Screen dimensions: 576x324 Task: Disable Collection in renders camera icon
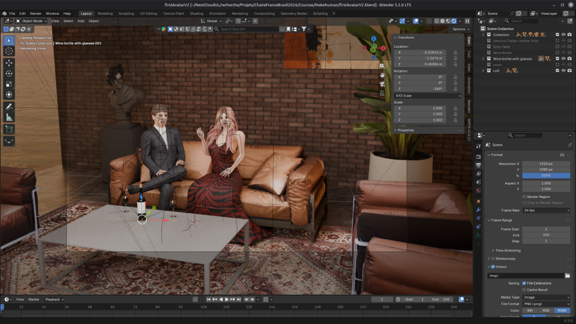click(570, 34)
